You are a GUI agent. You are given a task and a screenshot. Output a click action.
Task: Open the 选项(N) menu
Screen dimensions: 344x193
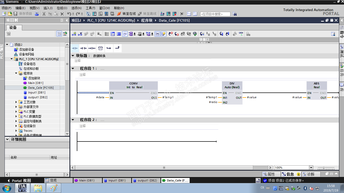76,8
